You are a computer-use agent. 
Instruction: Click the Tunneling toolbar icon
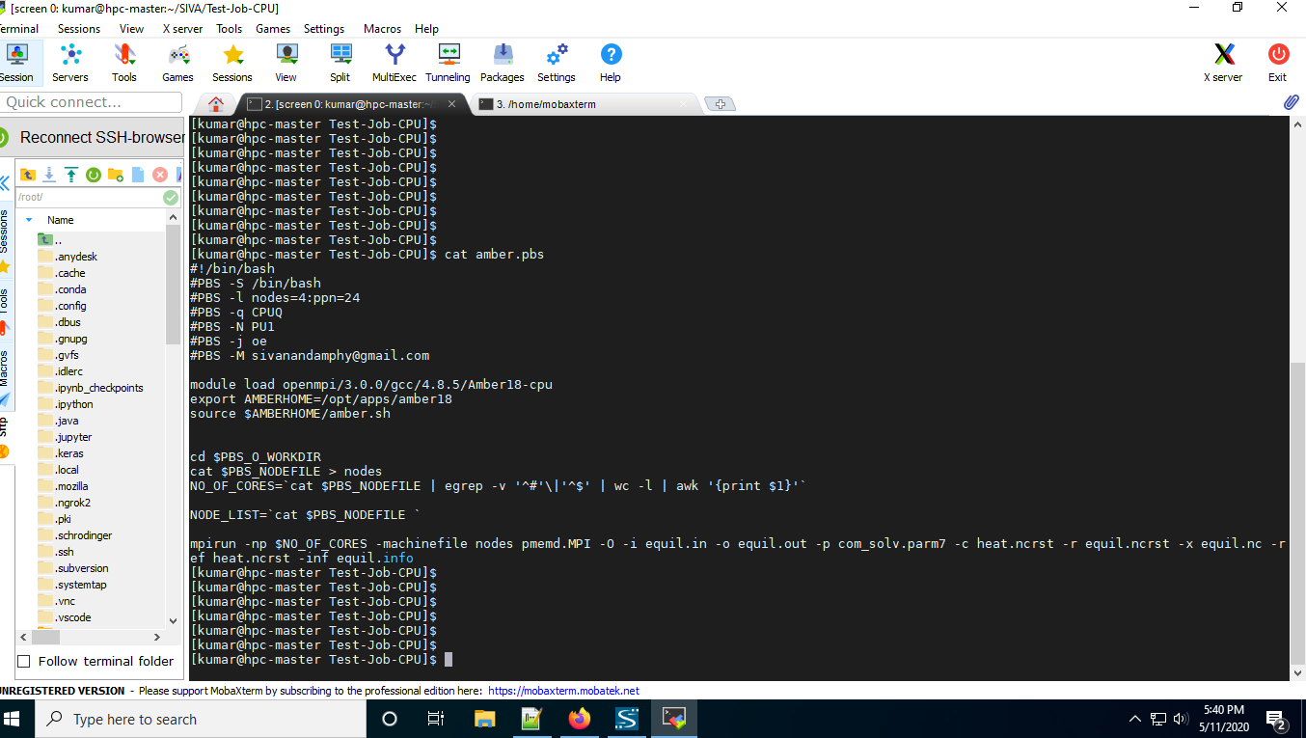pyautogui.click(x=449, y=62)
